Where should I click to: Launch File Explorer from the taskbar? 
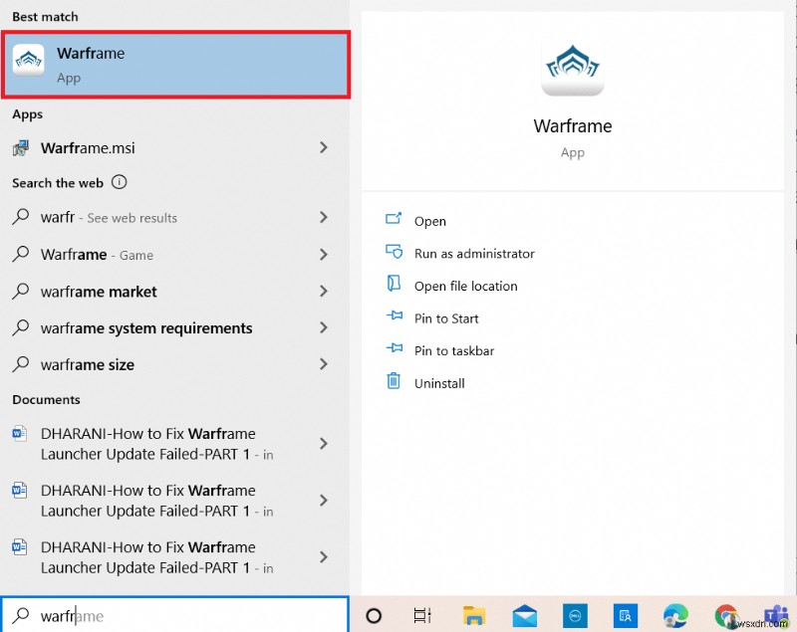coord(474,615)
